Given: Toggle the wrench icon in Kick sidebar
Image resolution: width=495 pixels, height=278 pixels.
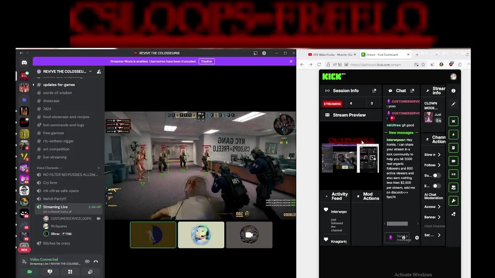Looking at the screenshot, I should pyautogui.click(x=453, y=201).
